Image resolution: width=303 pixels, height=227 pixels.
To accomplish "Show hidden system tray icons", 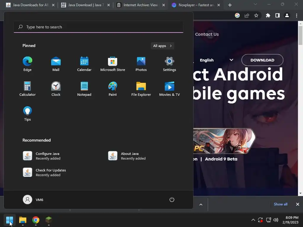I will click(253, 220).
